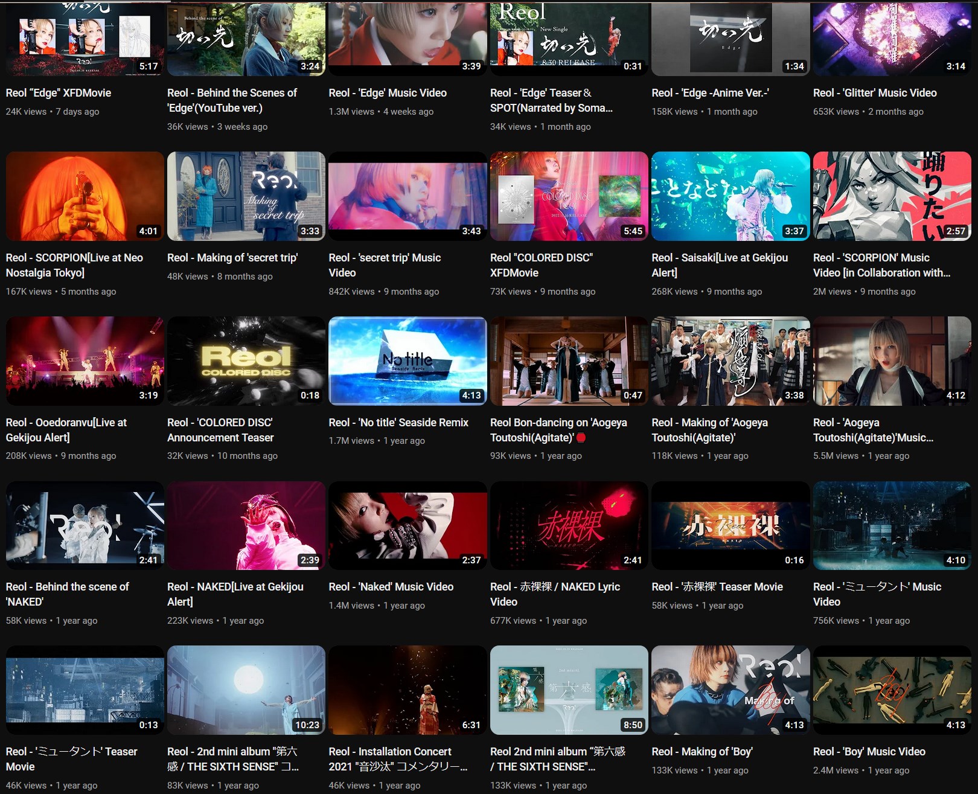
Task: Click "167K views • 5 months ago" text
Action: tap(61, 292)
